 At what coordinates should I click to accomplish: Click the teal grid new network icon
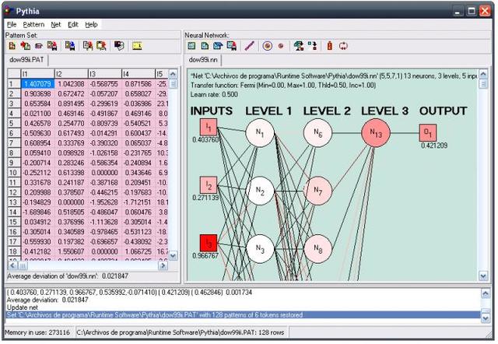tap(191, 46)
